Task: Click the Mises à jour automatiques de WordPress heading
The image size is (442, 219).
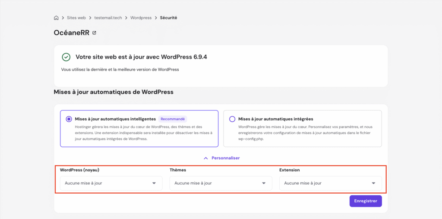Action: [113, 92]
